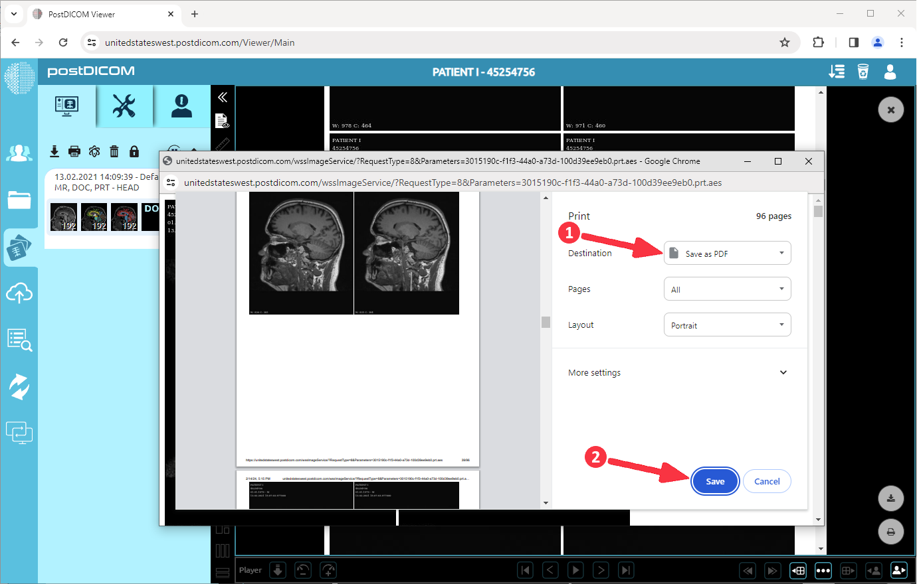This screenshot has height=584, width=917.
Task: Click the floating download button on the right
Action: 890,498
